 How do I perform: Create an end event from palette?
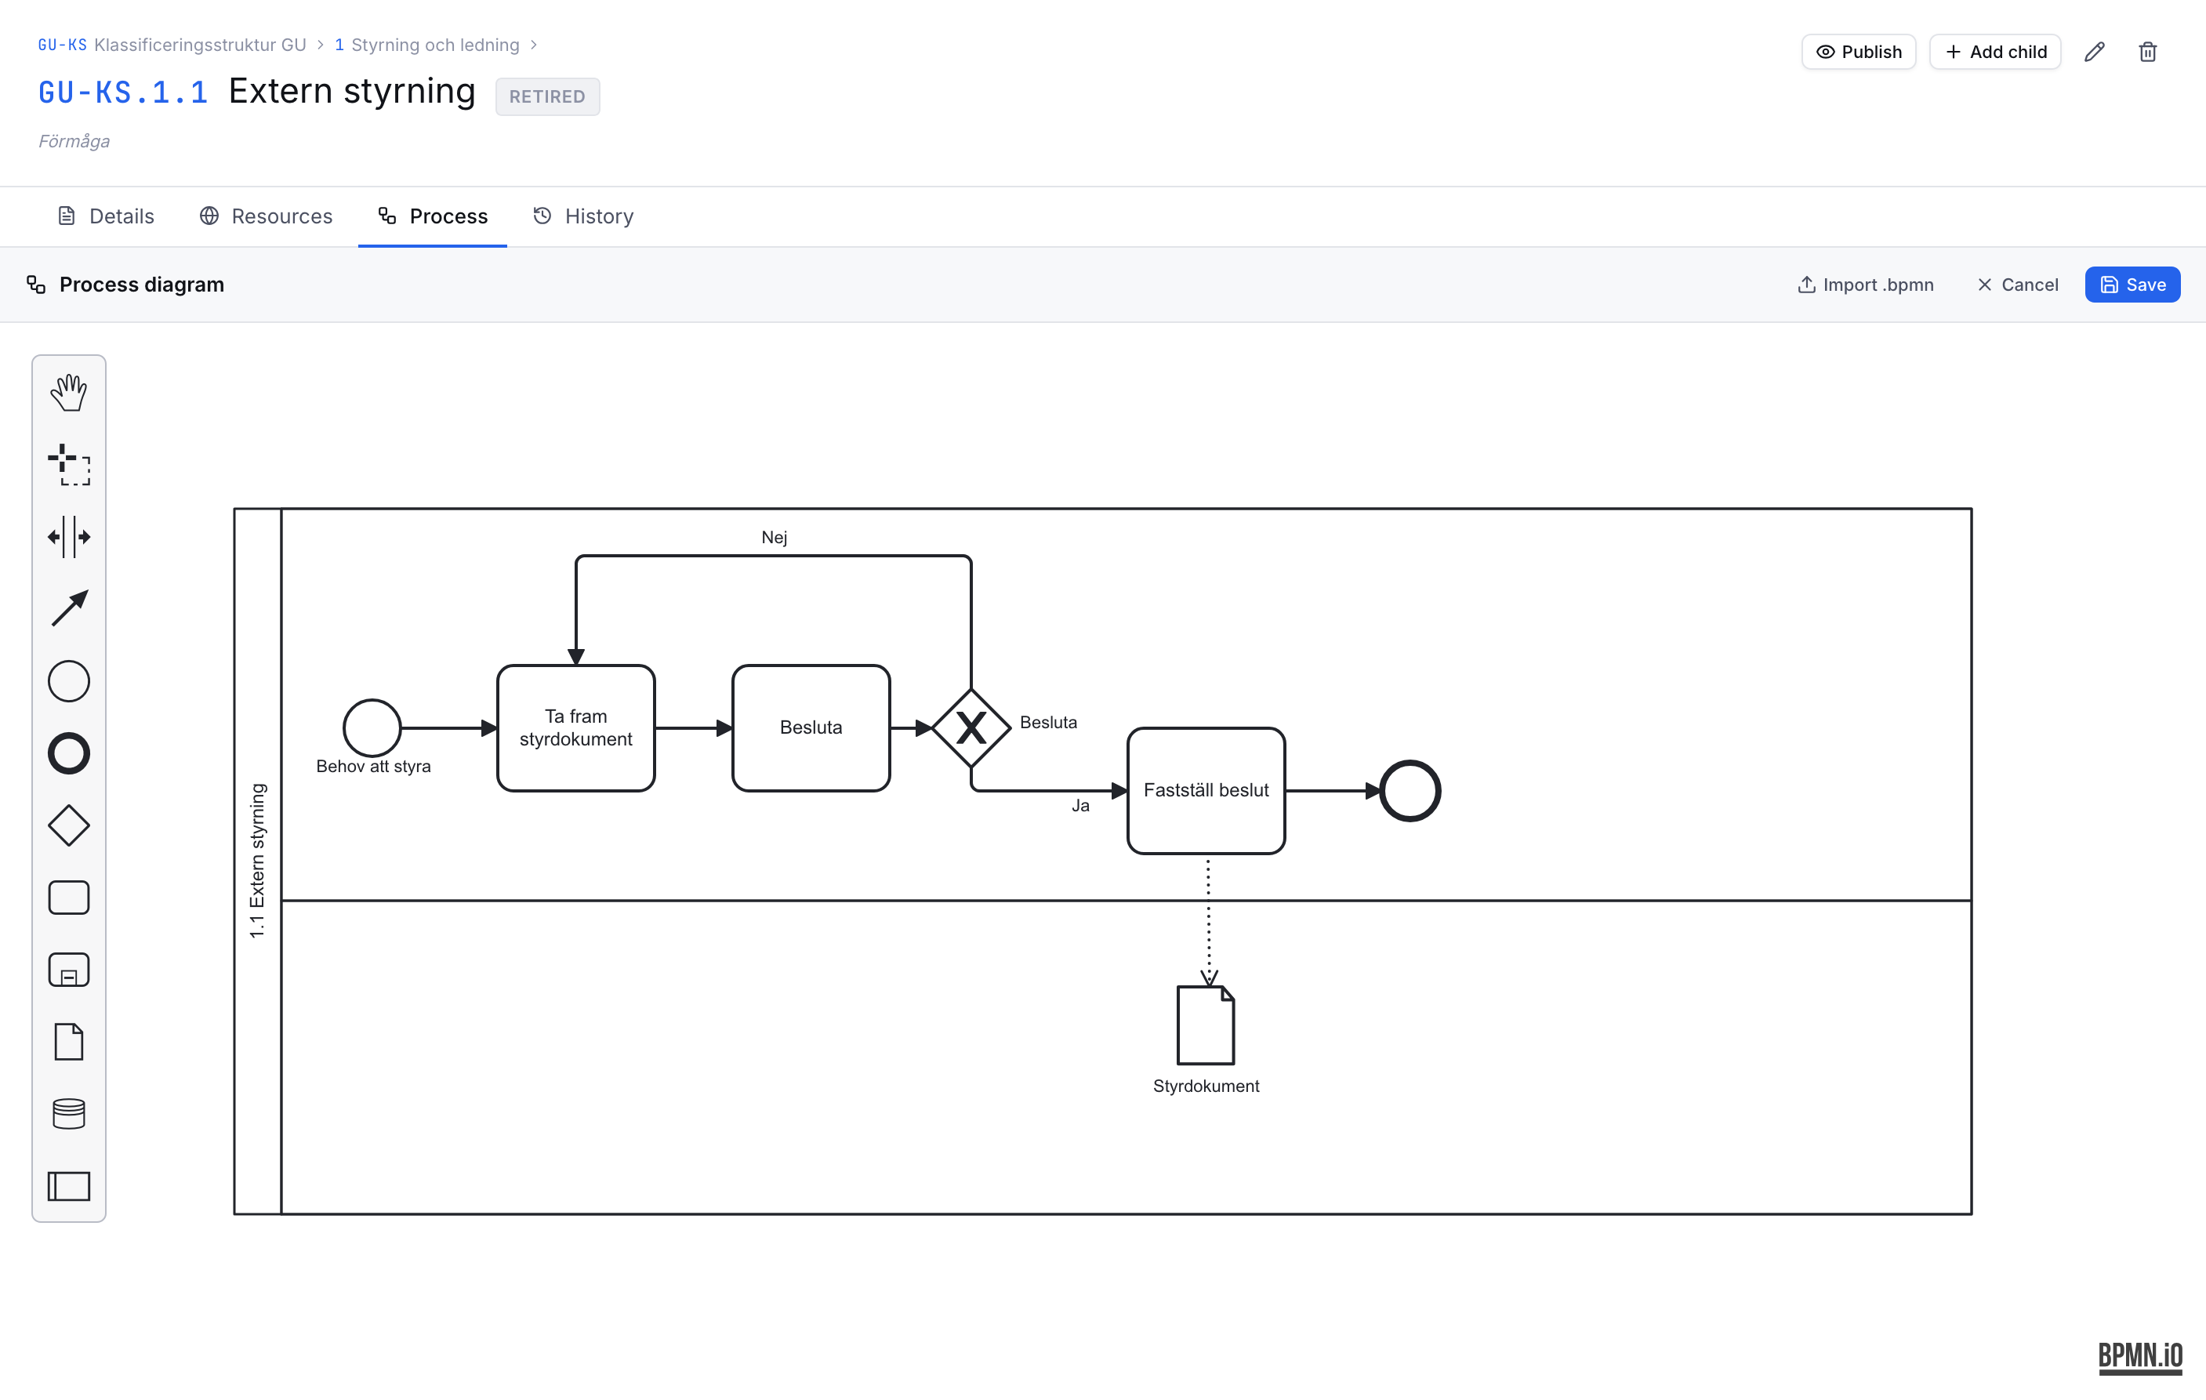pos(69,753)
